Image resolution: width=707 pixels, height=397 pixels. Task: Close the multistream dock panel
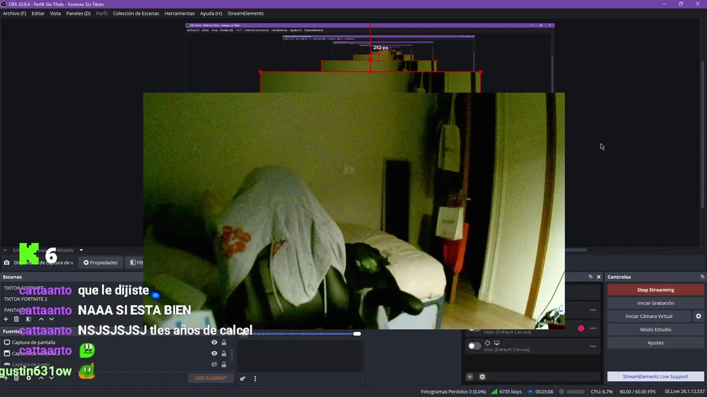point(599,277)
